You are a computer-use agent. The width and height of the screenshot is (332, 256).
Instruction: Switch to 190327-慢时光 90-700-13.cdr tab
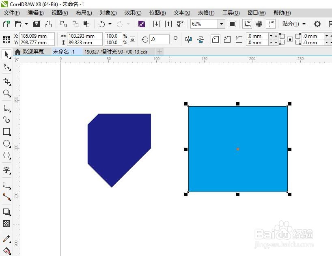point(116,52)
